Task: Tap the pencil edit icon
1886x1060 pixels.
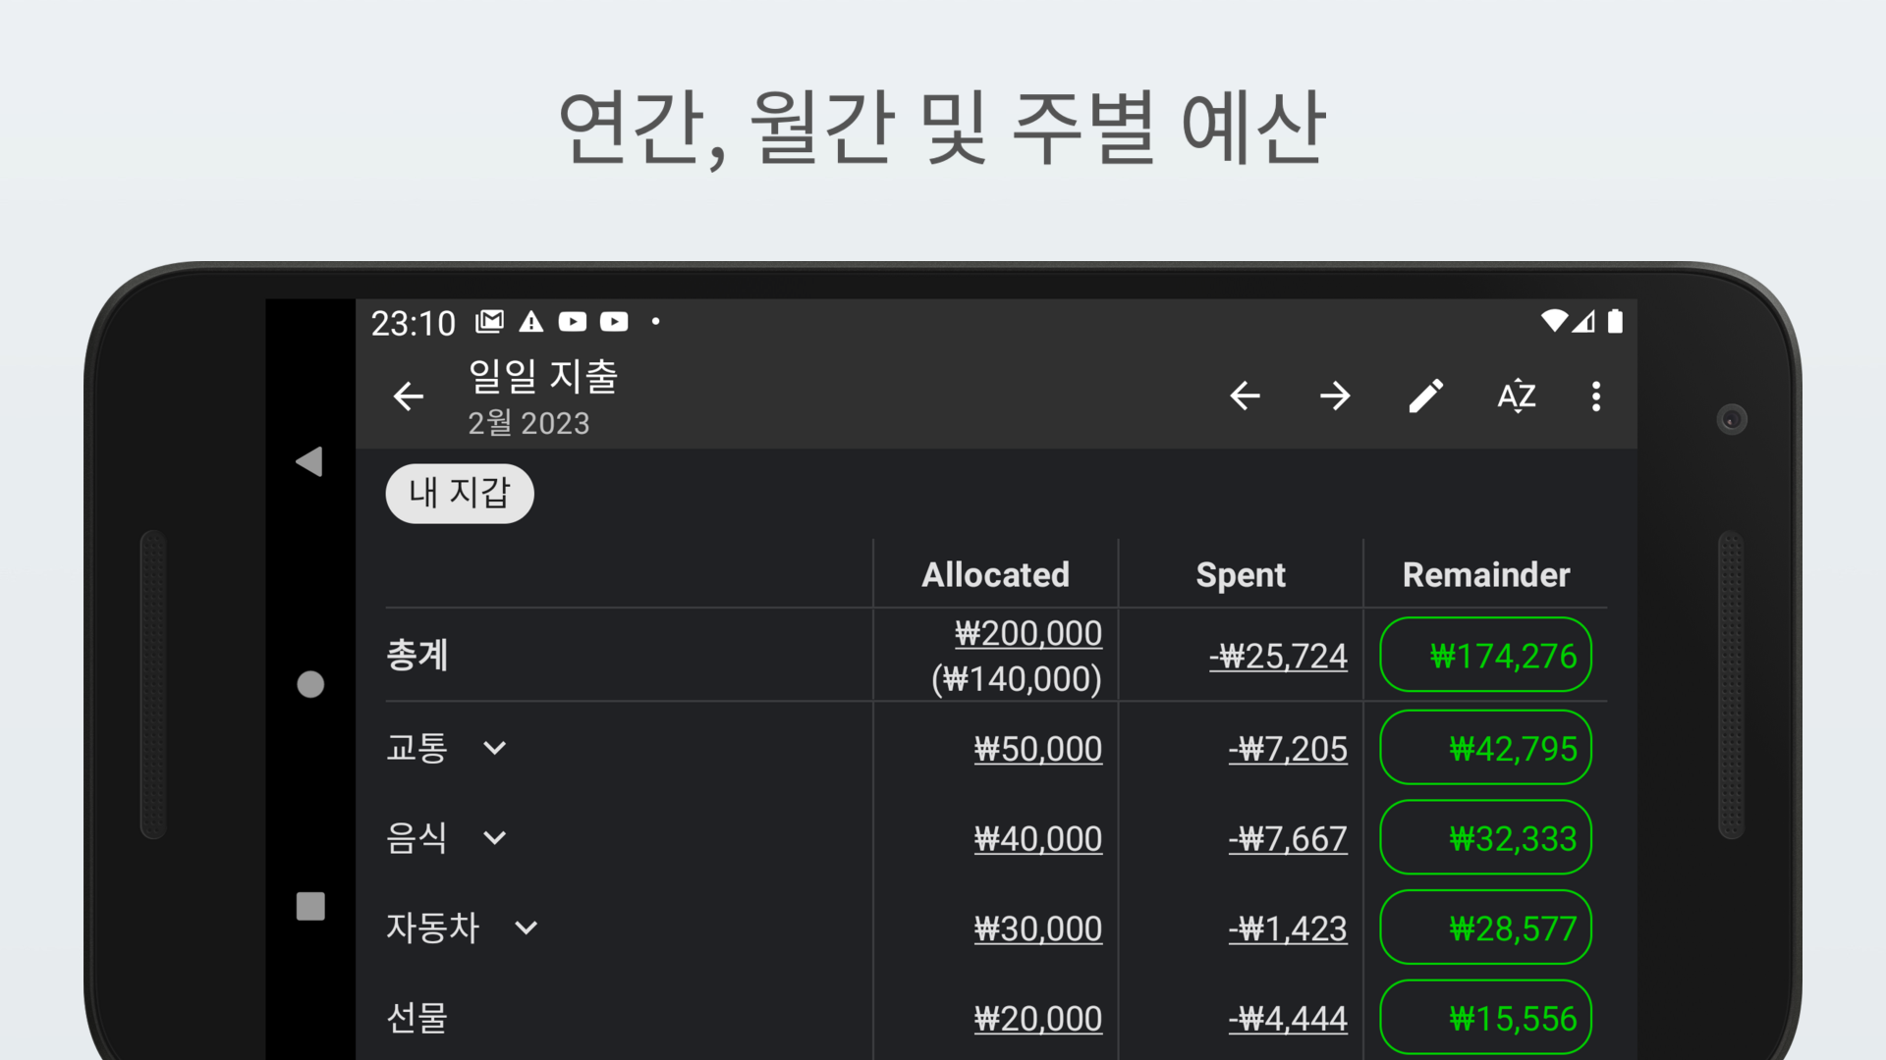Action: (x=1425, y=397)
